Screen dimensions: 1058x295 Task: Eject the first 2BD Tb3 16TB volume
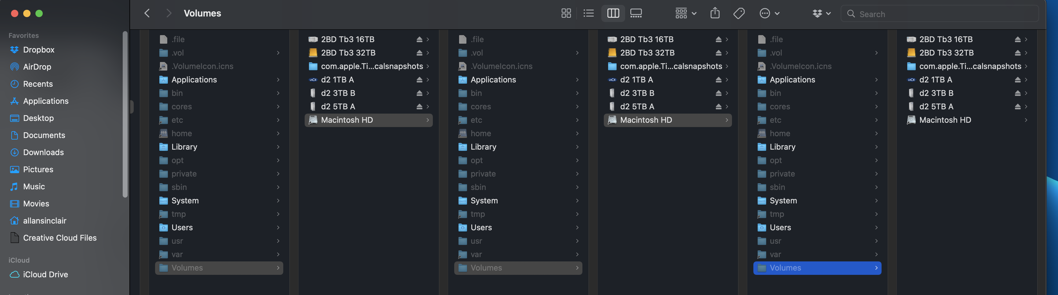coord(419,39)
